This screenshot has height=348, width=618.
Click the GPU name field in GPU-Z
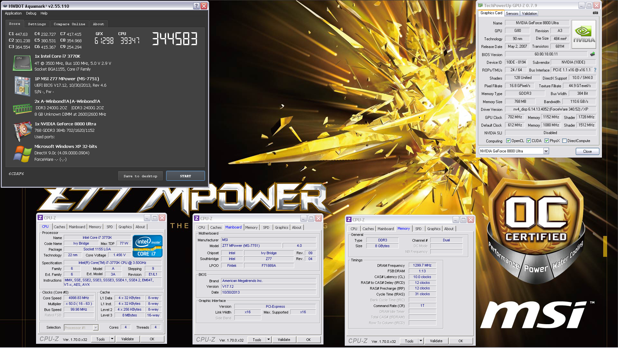537,23
